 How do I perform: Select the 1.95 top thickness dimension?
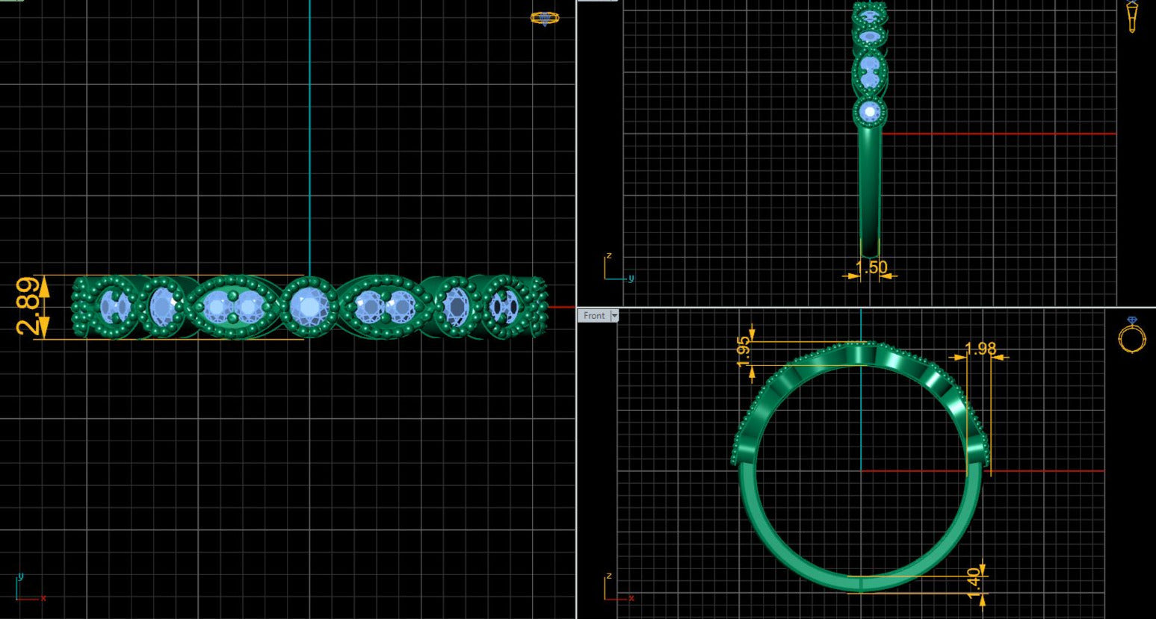[744, 351]
